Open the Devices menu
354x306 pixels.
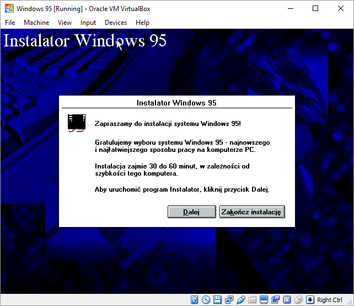tap(116, 23)
